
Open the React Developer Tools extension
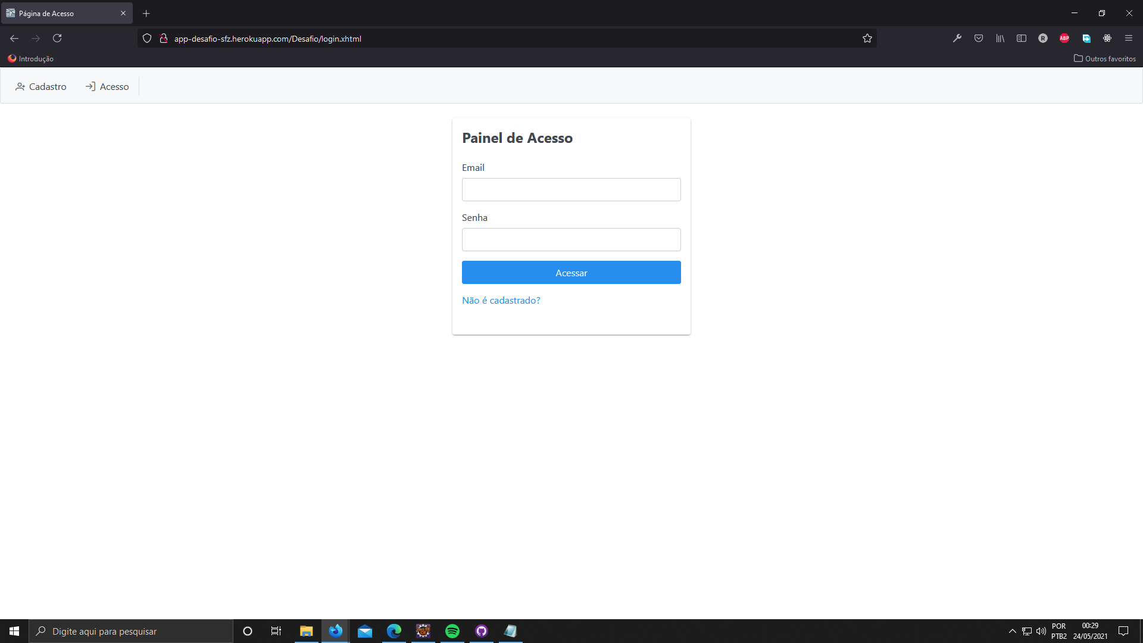coord(1108,38)
